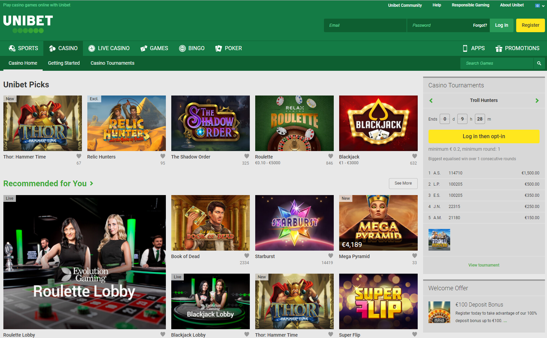Favorite the Mega Pyramid game
Image resolution: width=547 pixels, height=338 pixels.
coord(415,256)
